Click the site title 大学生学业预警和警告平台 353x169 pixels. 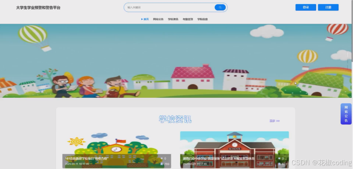tap(38, 8)
